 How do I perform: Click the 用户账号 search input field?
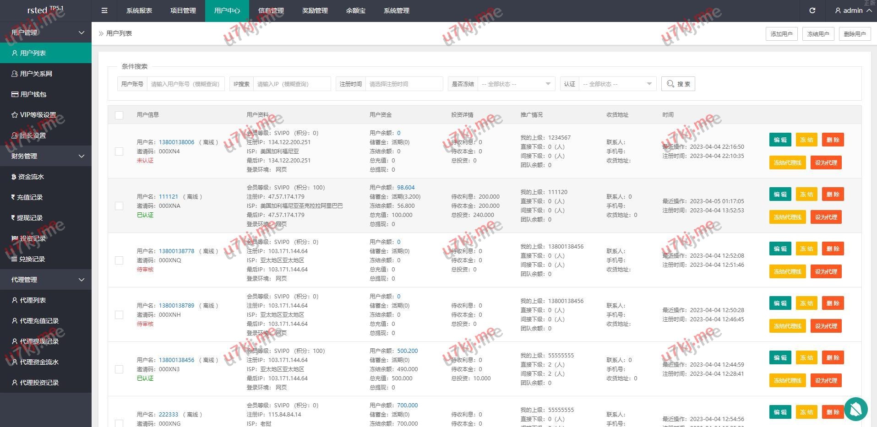coord(185,84)
